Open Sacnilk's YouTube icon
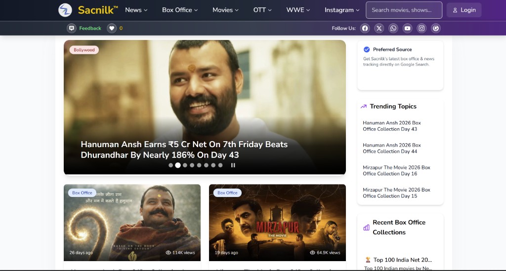 (407, 28)
